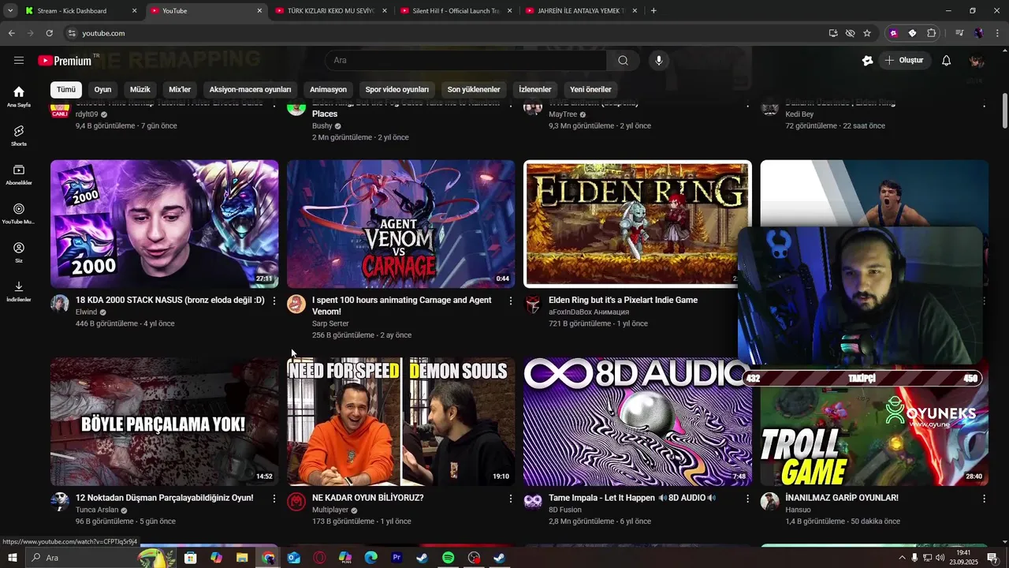Open options menu for İNANILMAZ GARİP OYUNLAR
The height and width of the screenshot is (568, 1009).
click(x=984, y=499)
